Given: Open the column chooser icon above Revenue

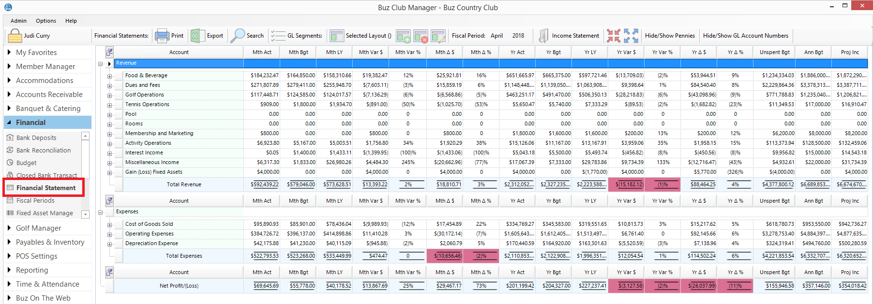Looking at the screenshot, I should click(x=110, y=52).
